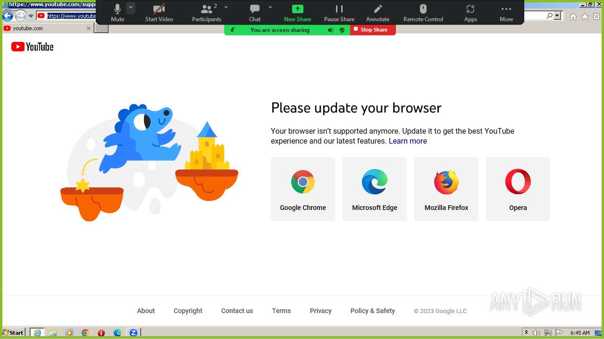Choose Mozilla Firefox browser card

click(446, 189)
